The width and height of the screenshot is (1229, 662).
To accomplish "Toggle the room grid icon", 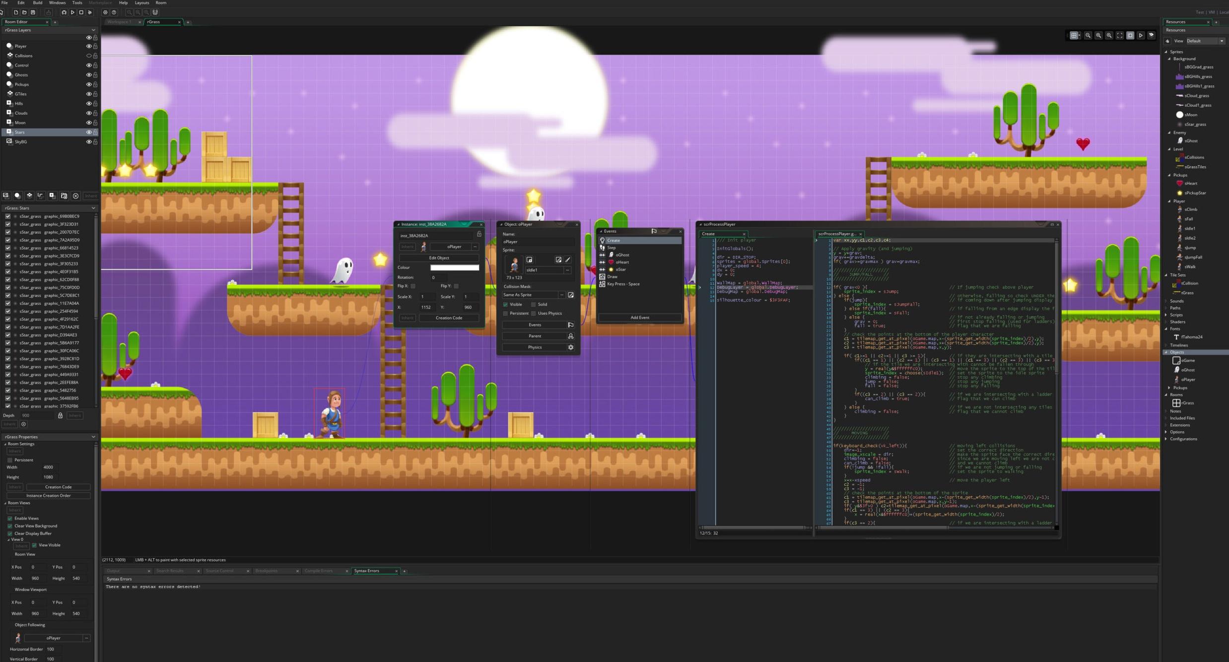I will [1074, 35].
